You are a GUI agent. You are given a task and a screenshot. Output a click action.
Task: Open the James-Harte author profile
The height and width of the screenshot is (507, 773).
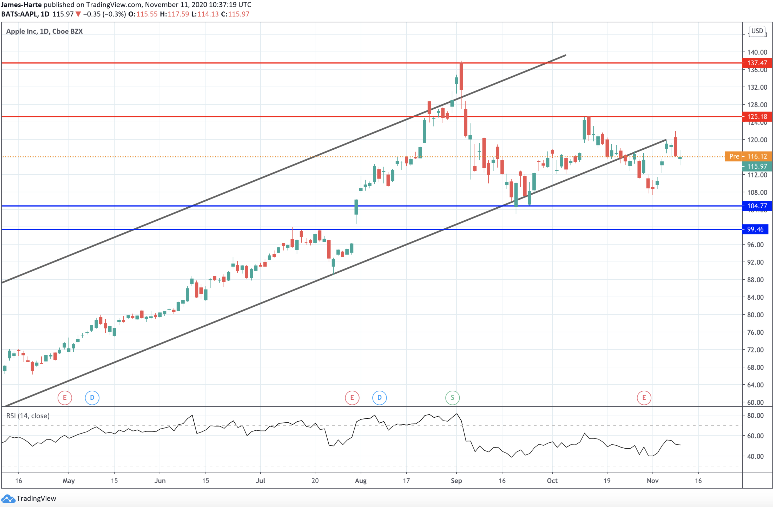[21, 5]
